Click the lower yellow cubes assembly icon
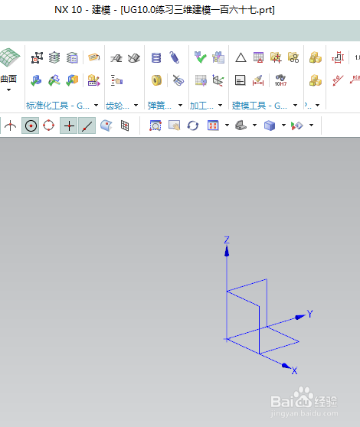 (316, 80)
